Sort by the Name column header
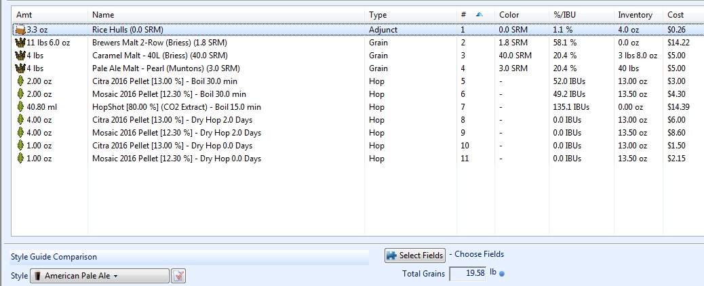The image size is (704, 286). 103,15
